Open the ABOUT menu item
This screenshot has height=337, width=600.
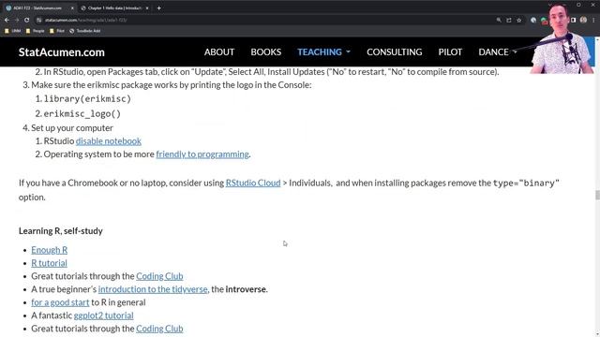click(x=219, y=52)
